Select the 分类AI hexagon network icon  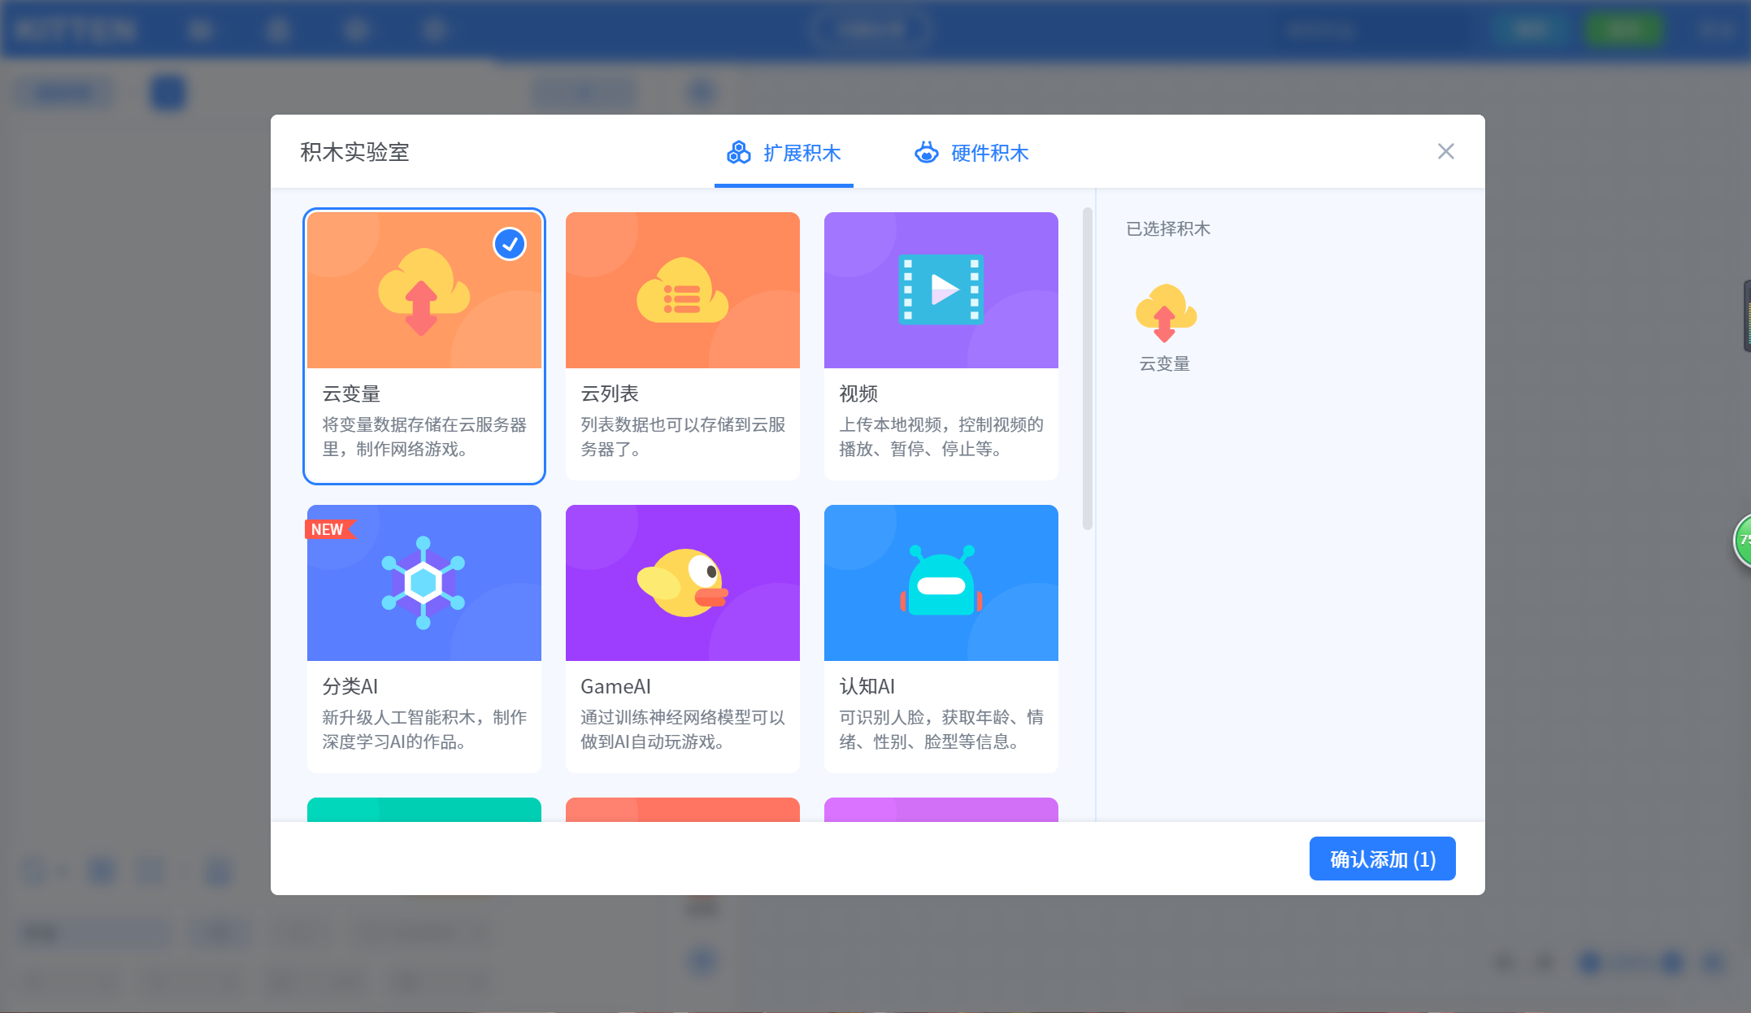[x=424, y=583]
